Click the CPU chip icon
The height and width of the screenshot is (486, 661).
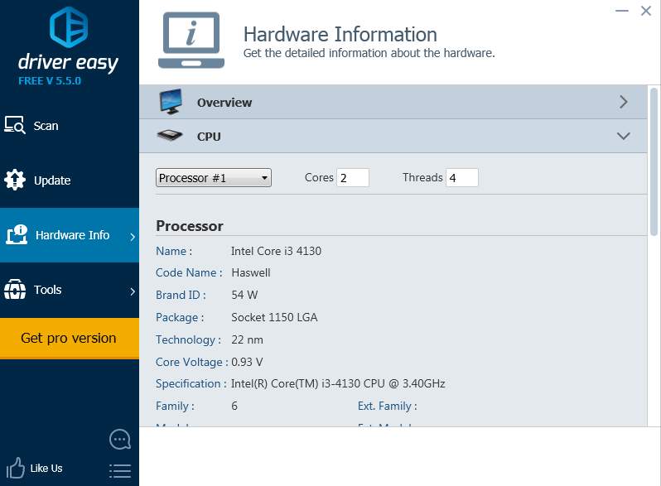click(x=170, y=135)
